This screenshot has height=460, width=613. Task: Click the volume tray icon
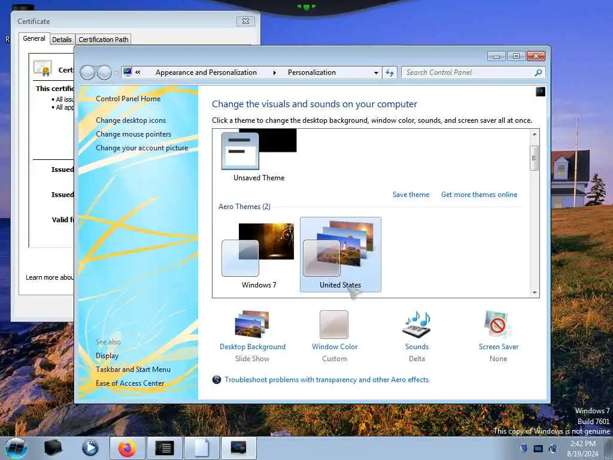click(x=553, y=448)
